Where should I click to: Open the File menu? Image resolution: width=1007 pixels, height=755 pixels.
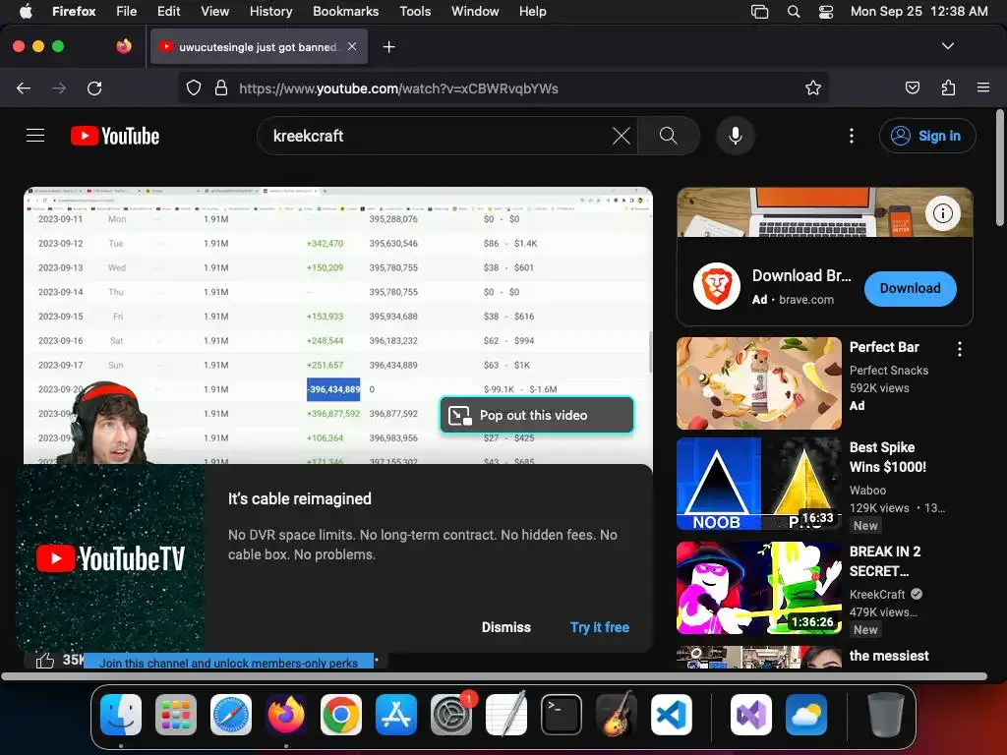pyautogui.click(x=127, y=11)
